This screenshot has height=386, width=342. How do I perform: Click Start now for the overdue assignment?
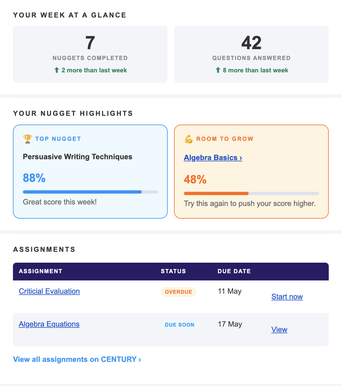[287, 297]
